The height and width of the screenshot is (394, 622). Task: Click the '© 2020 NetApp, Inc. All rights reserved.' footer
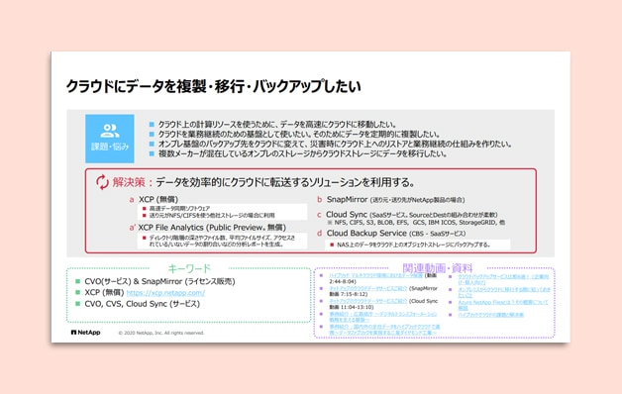pyautogui.click(x=161, y=333)
